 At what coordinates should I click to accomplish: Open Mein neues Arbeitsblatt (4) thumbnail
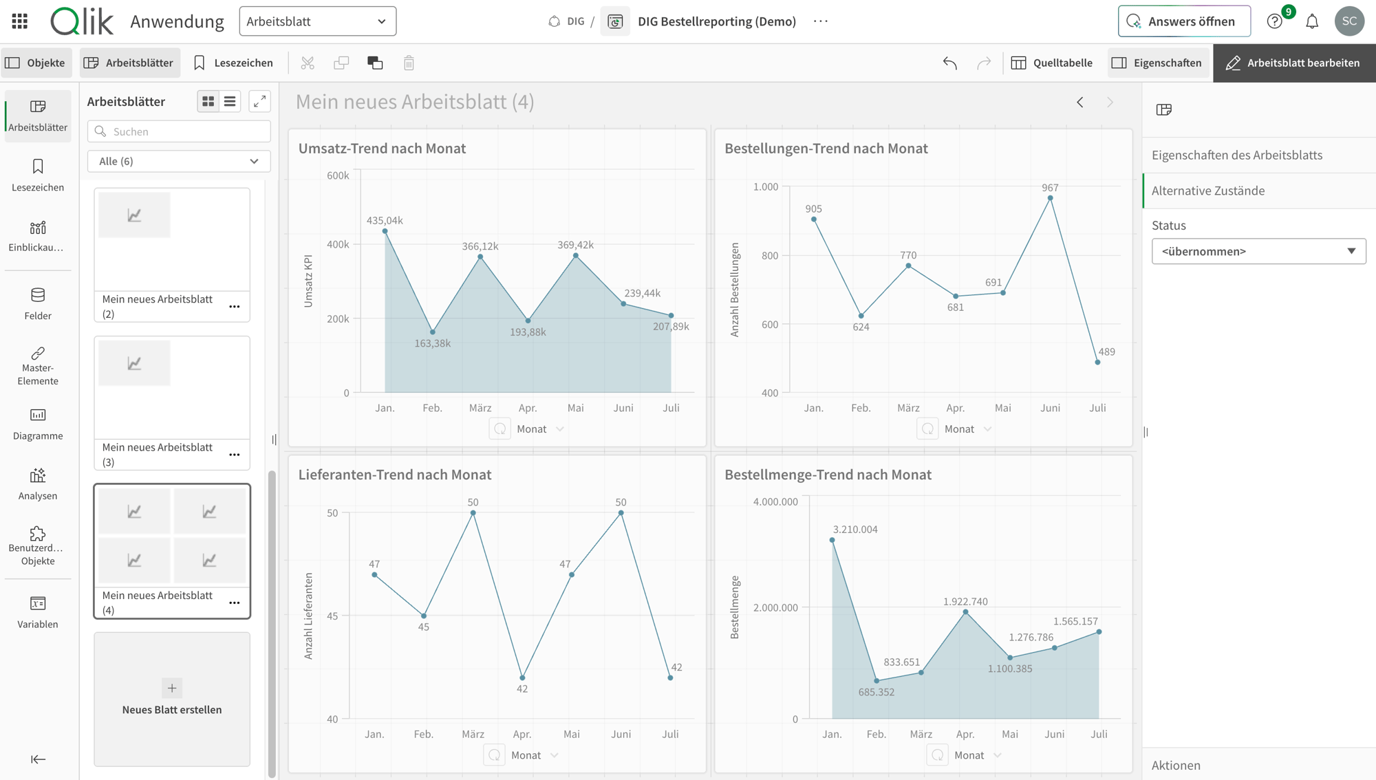click(172, 536)
